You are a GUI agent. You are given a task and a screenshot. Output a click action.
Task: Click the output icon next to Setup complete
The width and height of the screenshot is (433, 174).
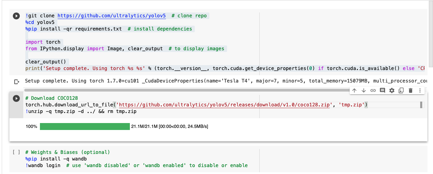pyautogui.click(x=16, y=81)
